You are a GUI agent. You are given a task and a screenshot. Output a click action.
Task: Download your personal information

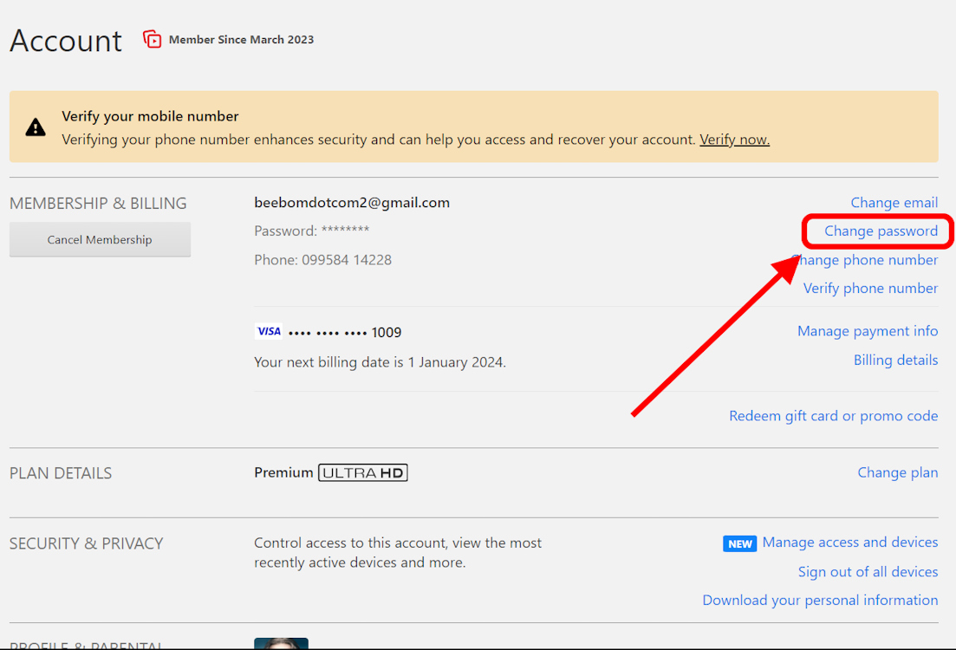pos(820,600)
